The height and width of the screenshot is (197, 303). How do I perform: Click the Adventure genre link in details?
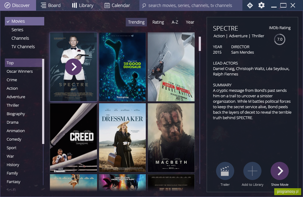(238, 36)
